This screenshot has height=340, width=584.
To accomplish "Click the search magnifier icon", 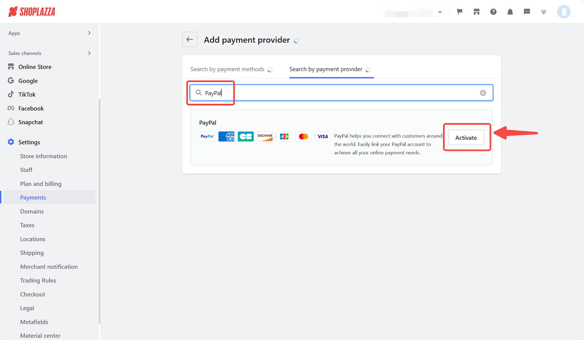I will point(199,93).
